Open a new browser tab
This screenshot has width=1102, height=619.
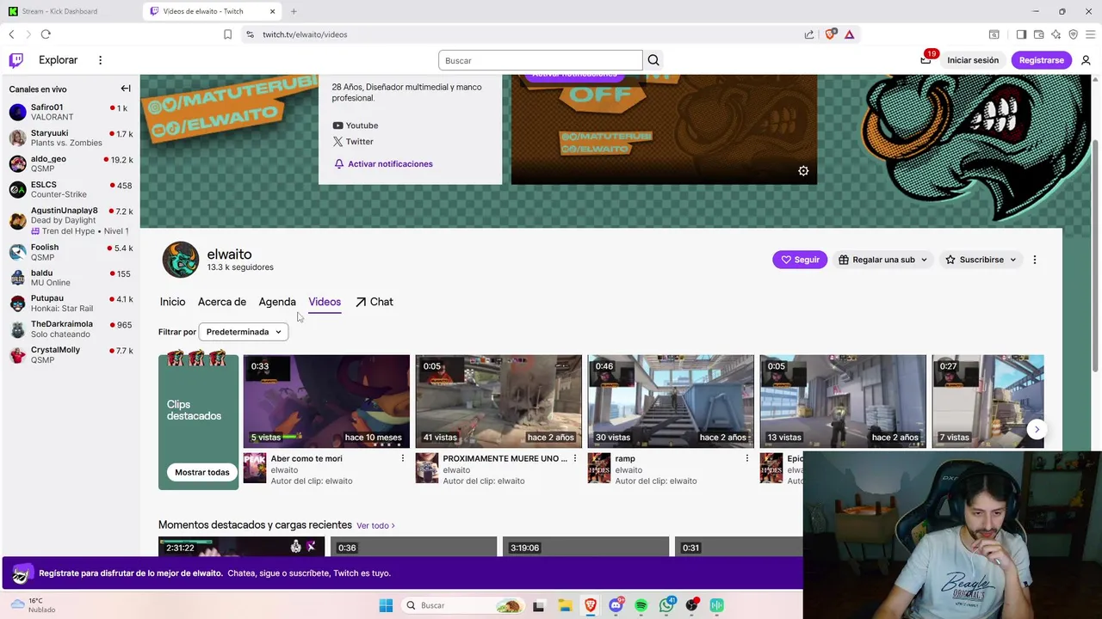[x=294, y=11]
